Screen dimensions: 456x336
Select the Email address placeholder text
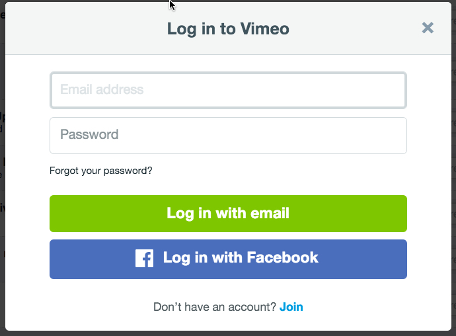pos(102,89)
